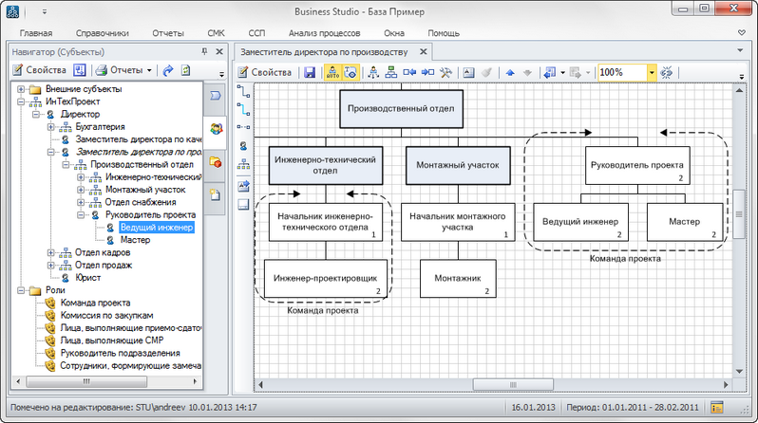The height and width of the screenshot is (423, 758).
Task: Close the Navigator (Субъекты) panel
Action: [219, 51]
